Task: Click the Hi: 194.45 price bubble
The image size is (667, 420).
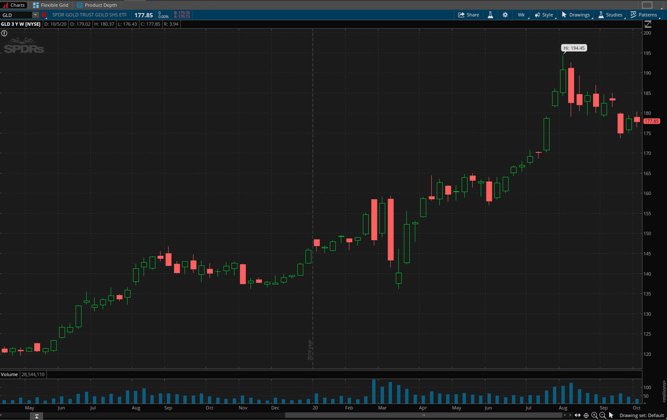Action: [x=574, y=48]
